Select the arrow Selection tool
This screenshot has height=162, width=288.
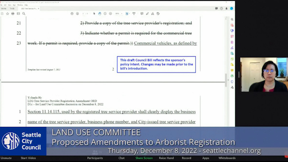click(94, 13)
